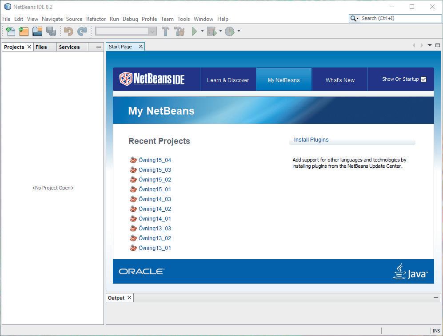Click the Debug Project icon

pos(212,32)
